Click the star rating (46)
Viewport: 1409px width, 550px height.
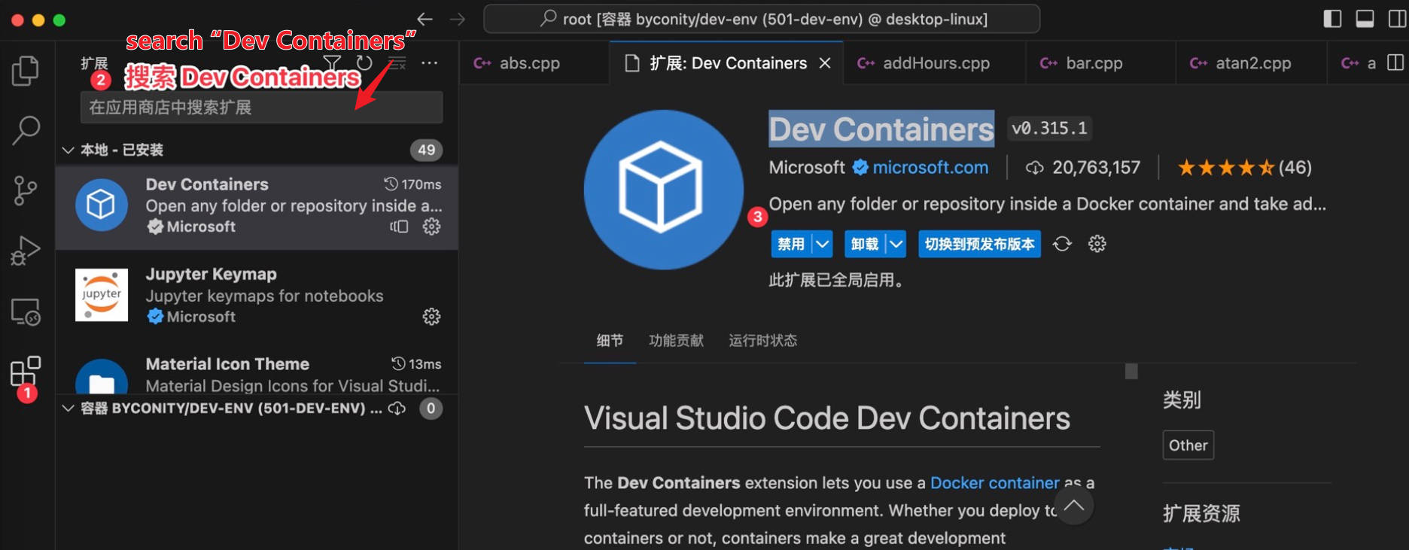1245,167
